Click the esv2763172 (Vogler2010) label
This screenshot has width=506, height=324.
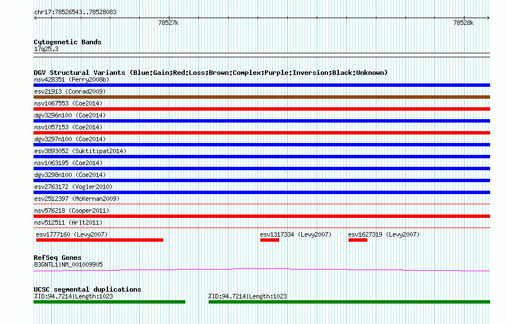point(73,187)
